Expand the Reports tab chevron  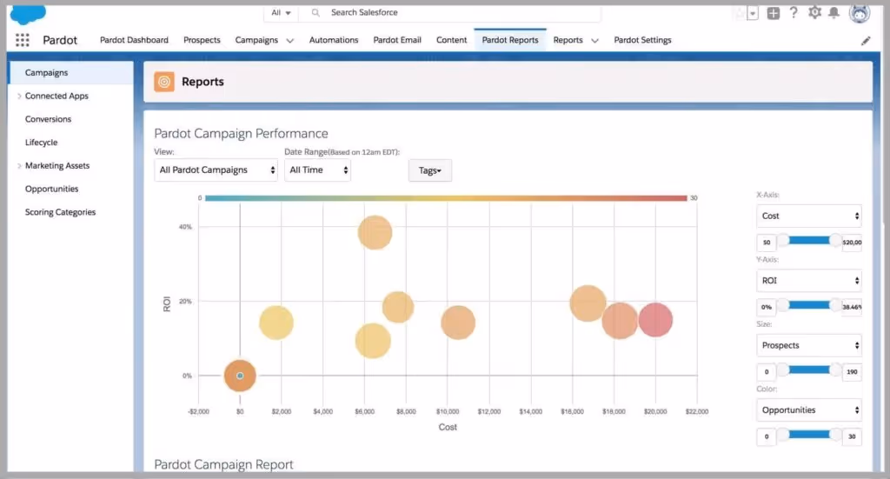[x=594, y=40]
